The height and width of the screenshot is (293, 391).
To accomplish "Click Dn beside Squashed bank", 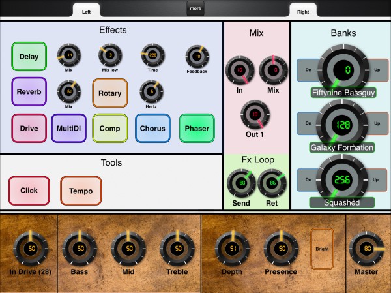I will pos(308,179).
